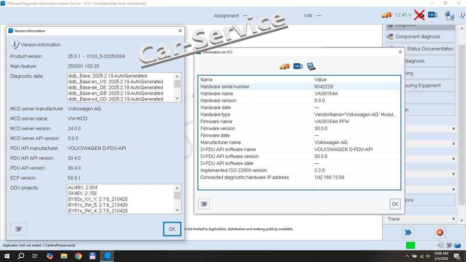The image size is (466, 262).
Task: Click scroll up arrow of right mode panel
Action: (461, 29)
